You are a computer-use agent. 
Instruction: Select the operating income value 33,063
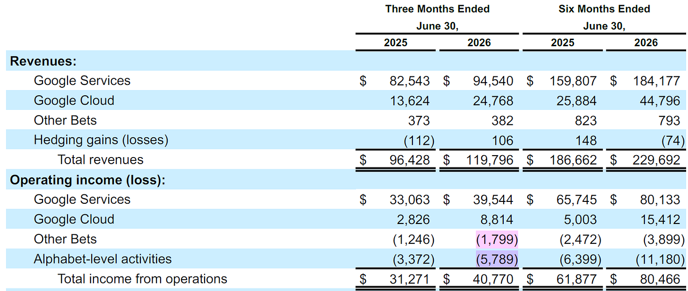410,200
